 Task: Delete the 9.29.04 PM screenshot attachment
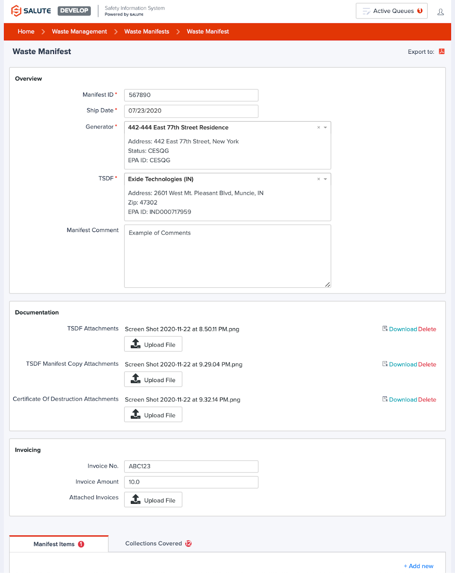coord(427,364)
